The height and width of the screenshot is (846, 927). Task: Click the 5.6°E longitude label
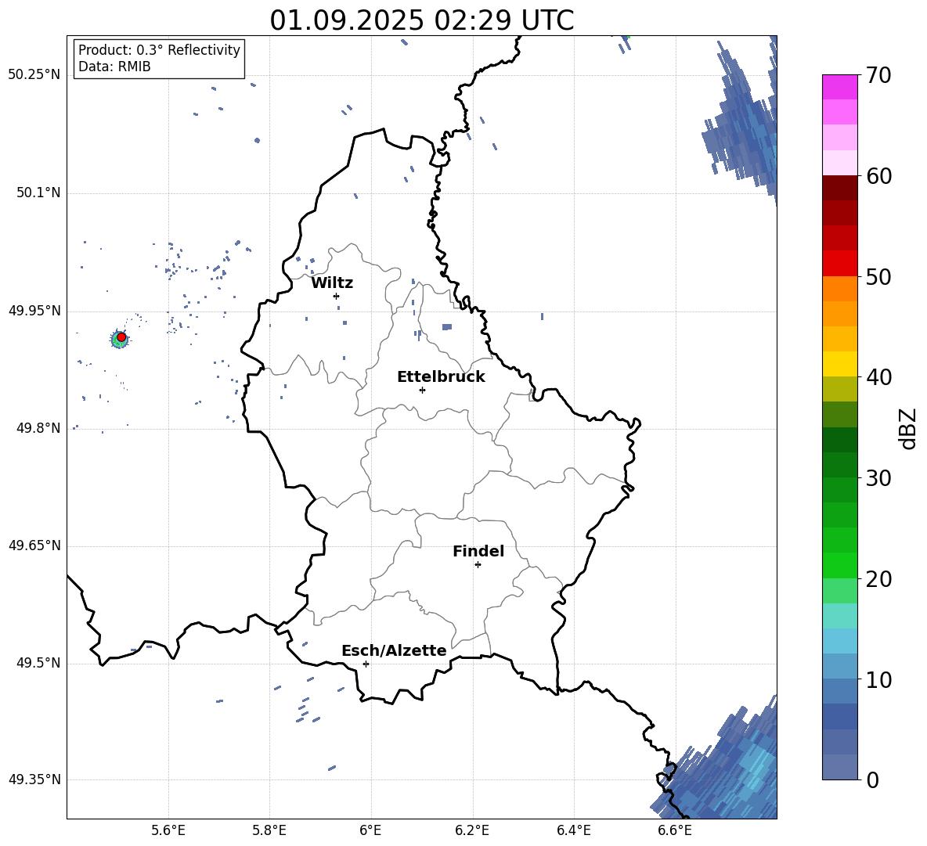tap(168, 830)
